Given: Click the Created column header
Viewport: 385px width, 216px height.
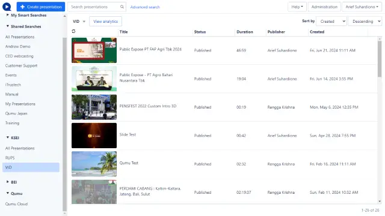Looking at the screenshot, I should [317, 32].
